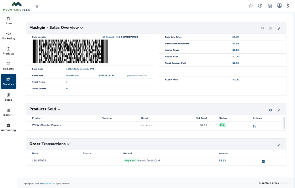Click the dollar sign icon in header
The image size is (295, 188).
(288, 5)
